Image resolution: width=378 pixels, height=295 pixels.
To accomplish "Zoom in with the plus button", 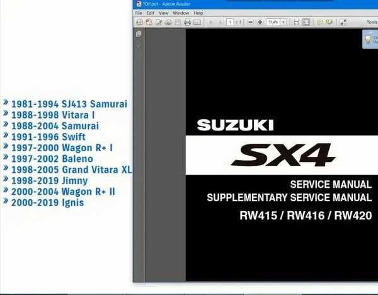I will [260, 22].
